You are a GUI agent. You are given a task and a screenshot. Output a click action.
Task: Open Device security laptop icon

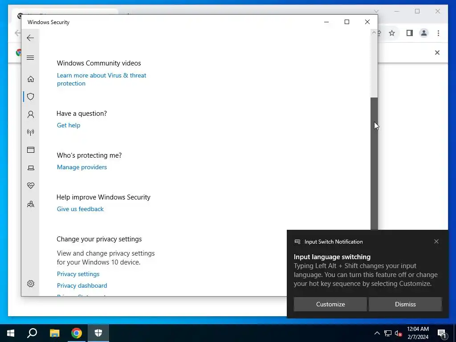[x=31, y=168]
